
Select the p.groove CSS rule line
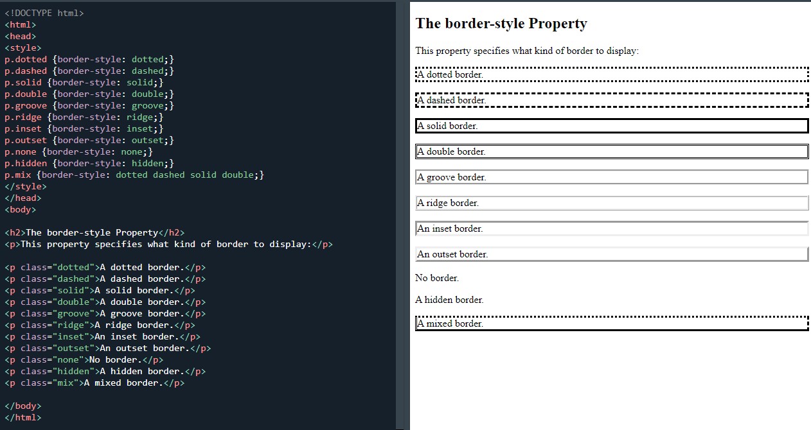89,105
